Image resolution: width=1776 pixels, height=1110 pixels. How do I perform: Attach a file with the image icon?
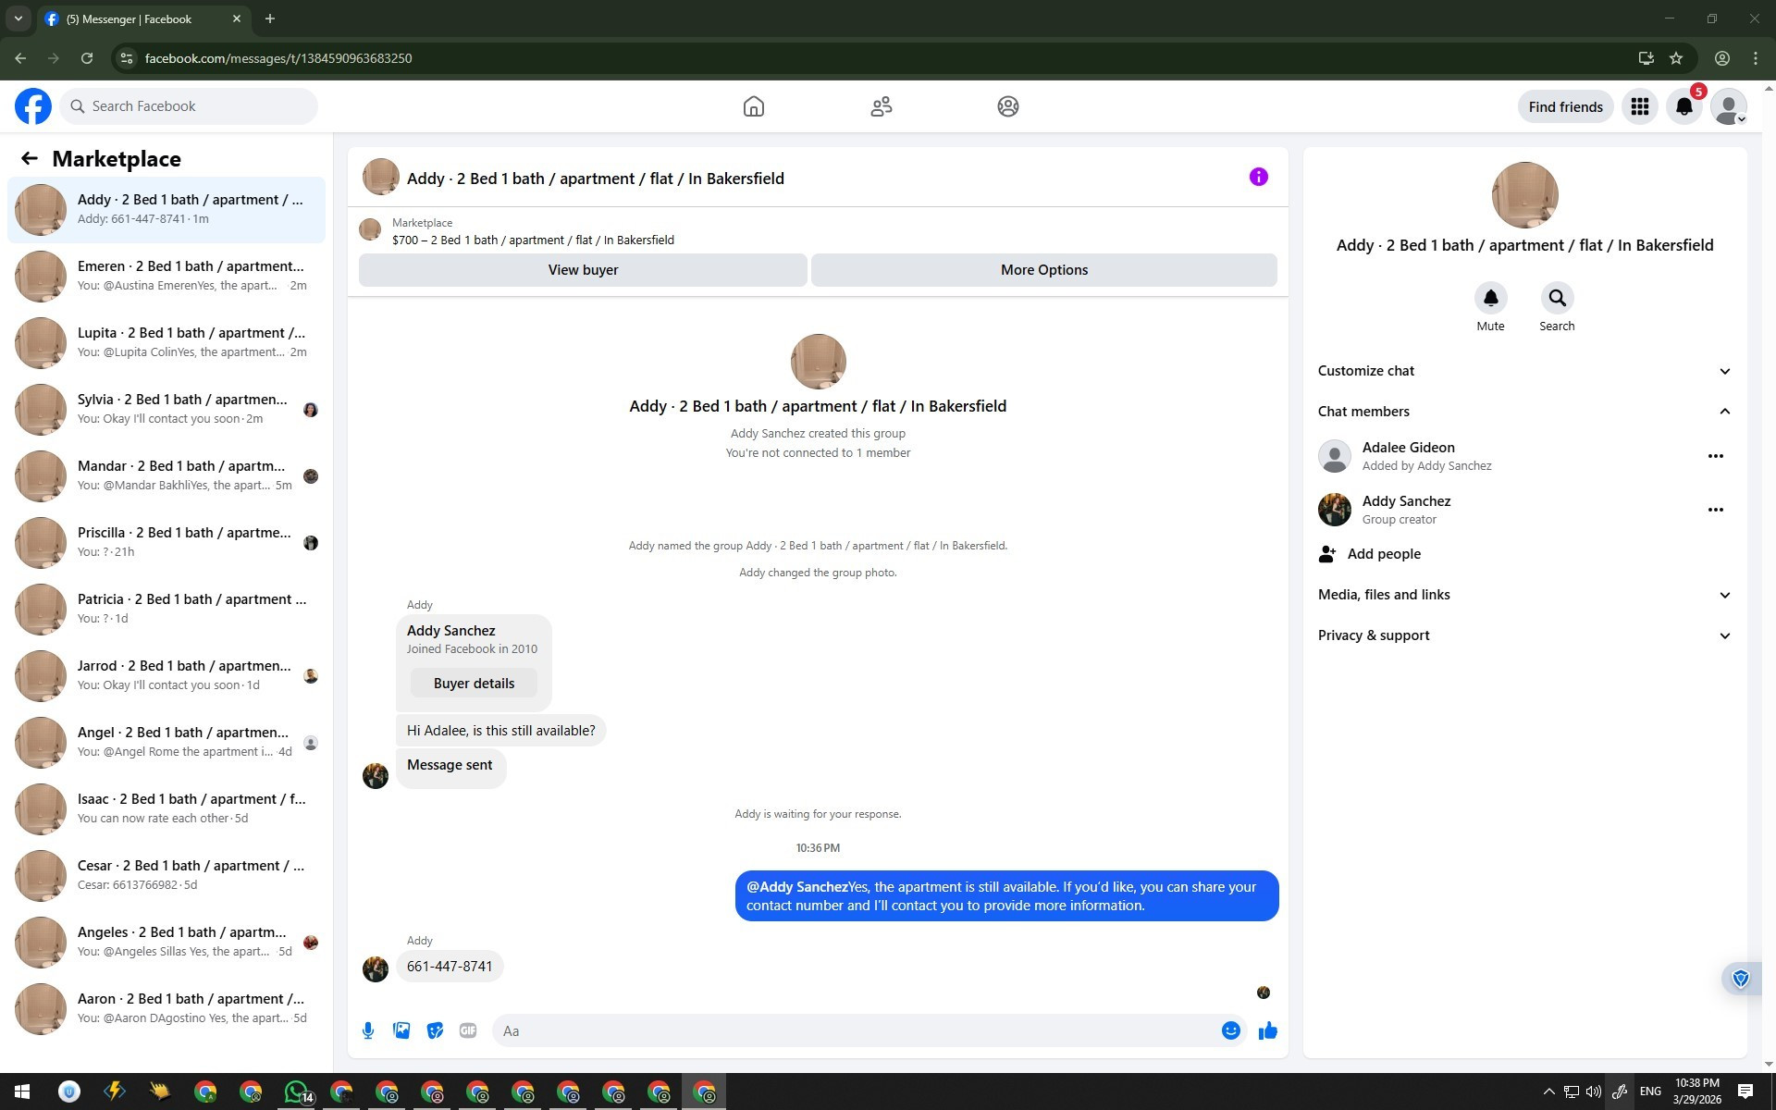[401, 1030]
